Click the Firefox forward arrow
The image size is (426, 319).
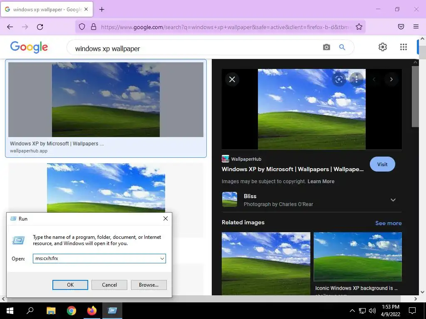(25, 27)
